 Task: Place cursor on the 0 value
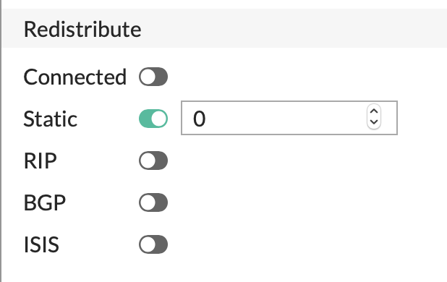click(x=199, y=119)
